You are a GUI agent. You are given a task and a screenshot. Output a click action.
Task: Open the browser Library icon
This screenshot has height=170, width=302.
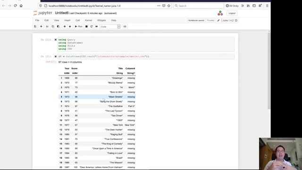248,6
